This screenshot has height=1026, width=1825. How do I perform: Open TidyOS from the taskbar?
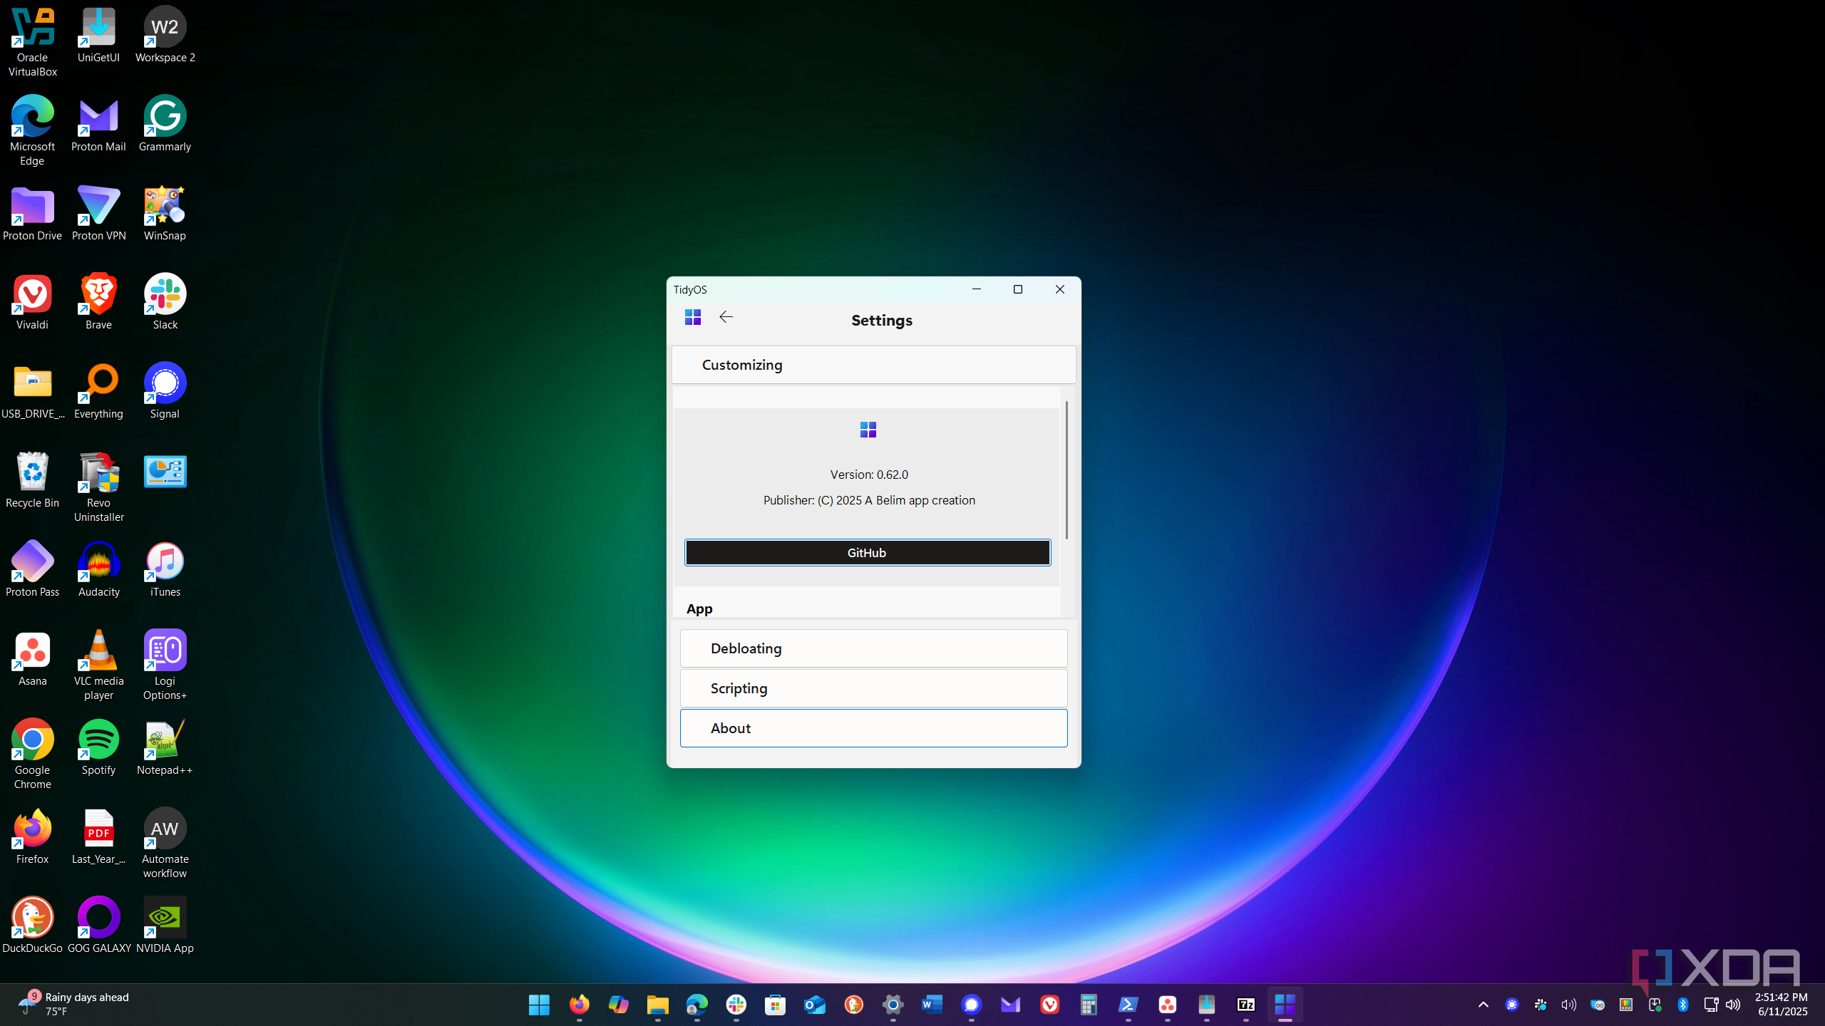pyautogui.click(x=1285, y=1005)
